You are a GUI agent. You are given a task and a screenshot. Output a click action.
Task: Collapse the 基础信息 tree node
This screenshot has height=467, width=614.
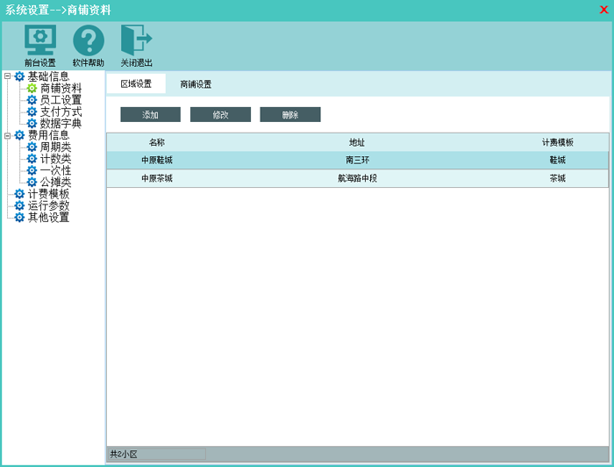point(8,76)
